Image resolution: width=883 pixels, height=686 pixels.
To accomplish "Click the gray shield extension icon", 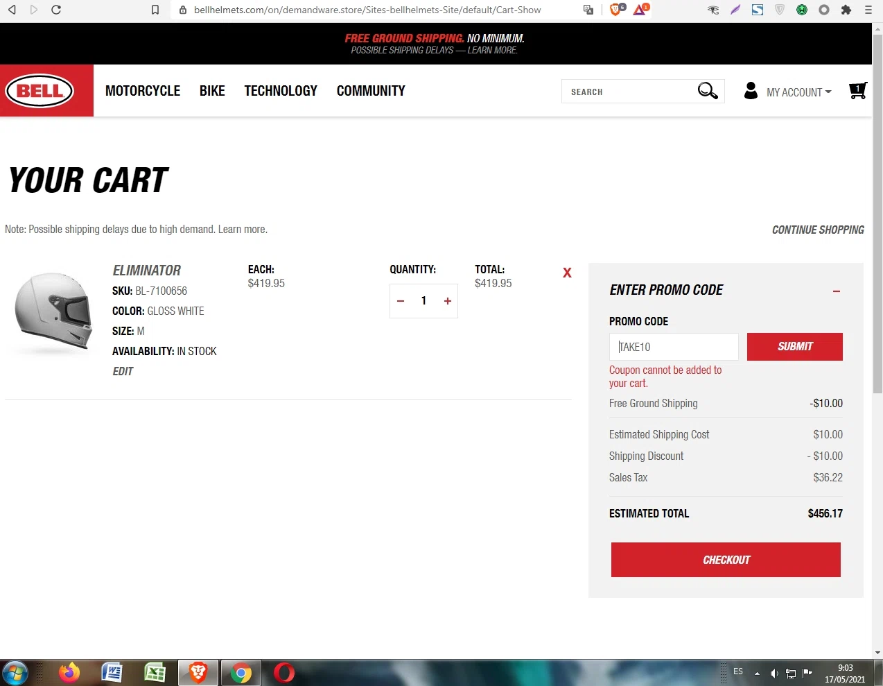I will pos(780,10).
